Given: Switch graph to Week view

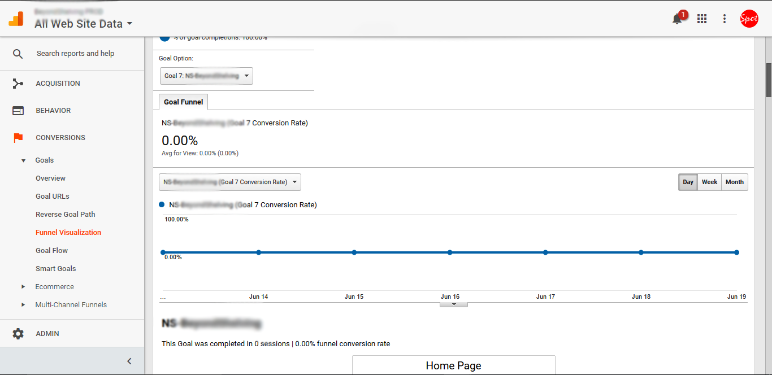Looking at the screenshot, I should [709, 182].
